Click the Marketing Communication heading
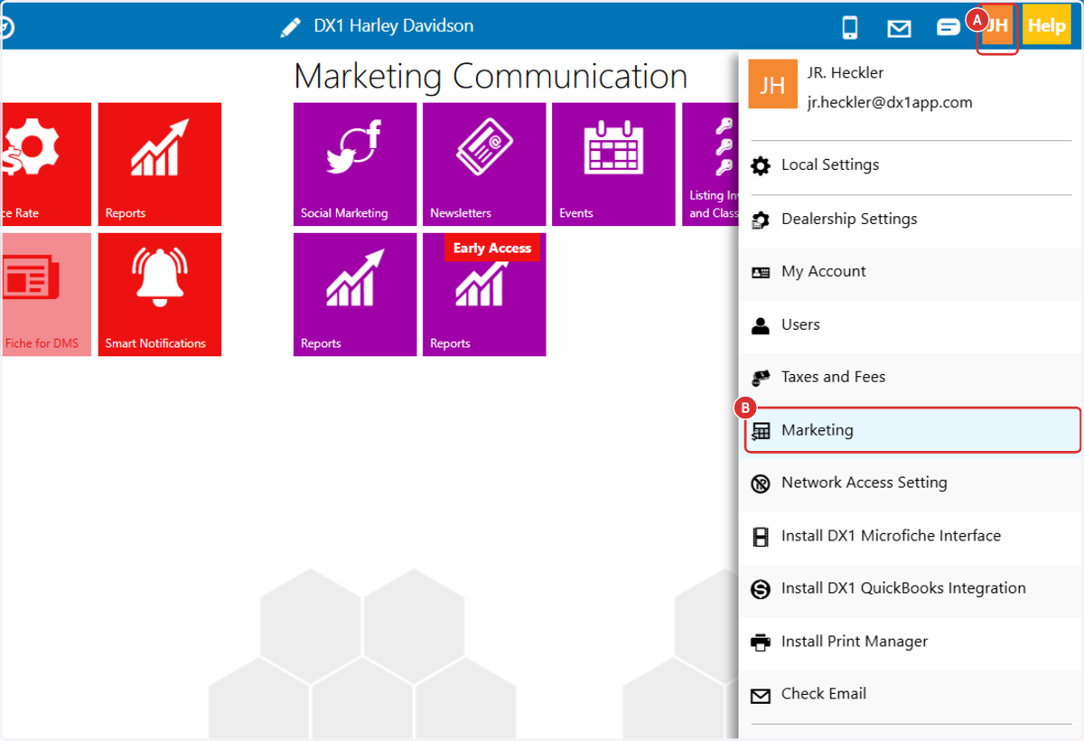This screenshot has height=741, width=1084. (x=491, y=76)
